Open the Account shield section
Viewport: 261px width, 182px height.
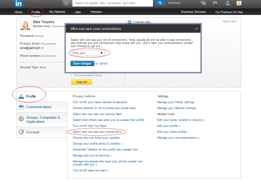(32, 132)
